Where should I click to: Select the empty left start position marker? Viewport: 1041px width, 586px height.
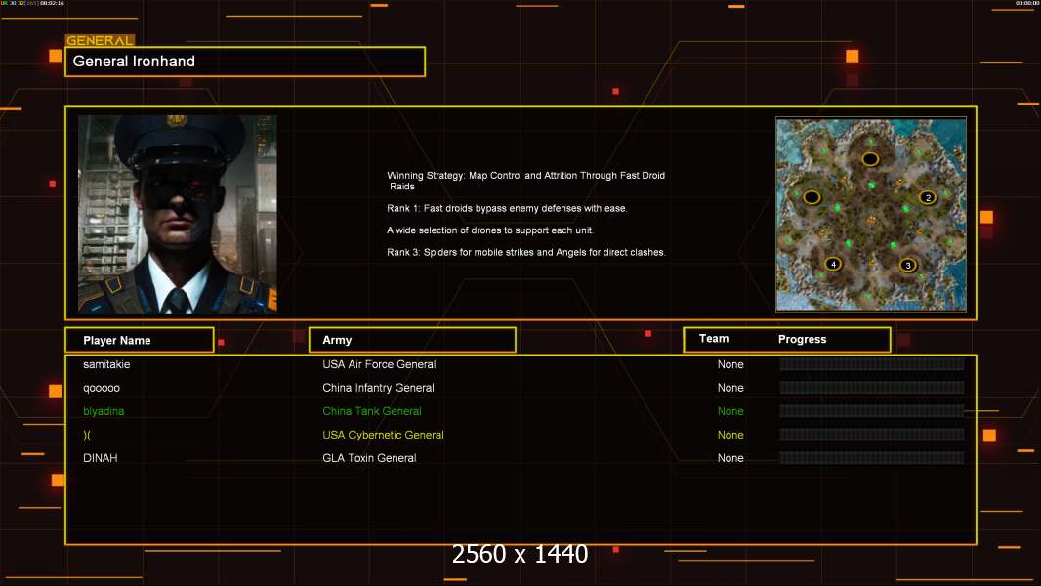[x=812, y=197]
